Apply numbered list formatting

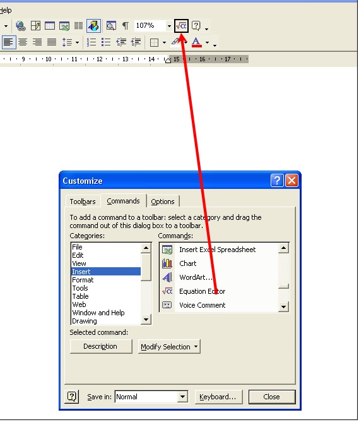91,42
